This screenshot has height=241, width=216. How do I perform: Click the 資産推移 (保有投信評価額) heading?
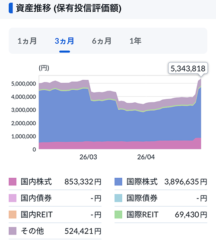(69, 8)
